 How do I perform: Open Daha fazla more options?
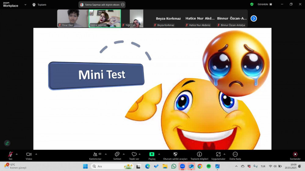[x=235, y=156]
